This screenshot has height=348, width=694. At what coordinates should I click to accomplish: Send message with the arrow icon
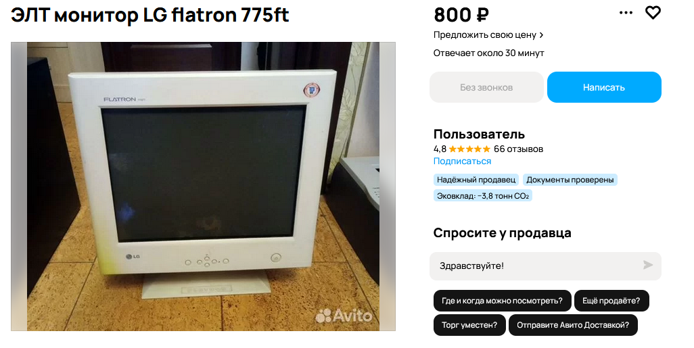click(647, 266)
